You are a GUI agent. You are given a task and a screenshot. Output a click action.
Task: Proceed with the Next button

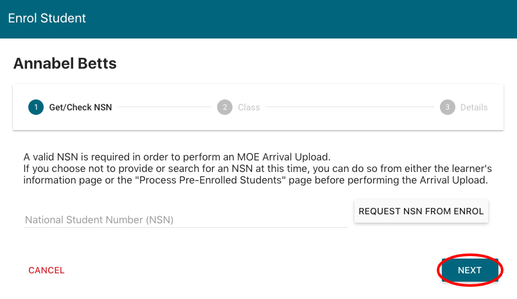coord(469,270)
